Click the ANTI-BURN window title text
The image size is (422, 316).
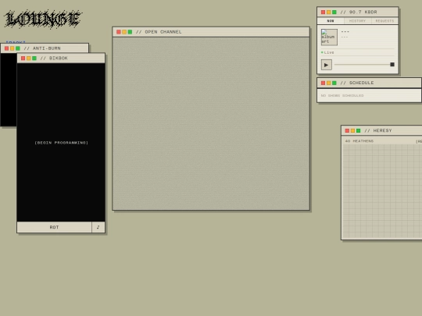click(42, 48)
